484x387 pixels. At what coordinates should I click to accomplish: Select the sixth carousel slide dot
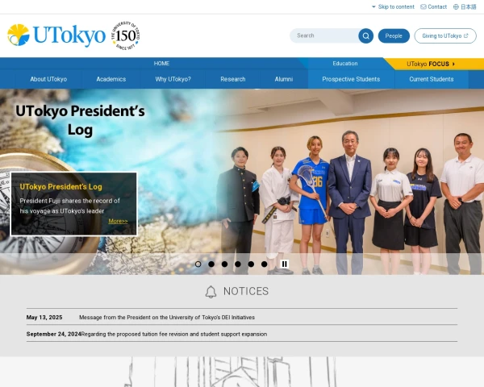coord(265,264)
